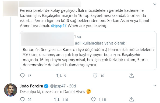
Task: Expand the first tweet's chevron menu
Action: pyautogui.click(x=155, y=4)
